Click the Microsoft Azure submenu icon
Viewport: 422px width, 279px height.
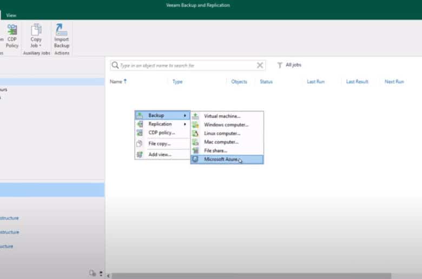pos(195,160)
